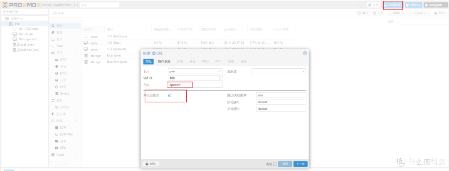Click the 创建CT container button
Image resolution: width=449 pixels, height=171 pixels.
point(413,5)
